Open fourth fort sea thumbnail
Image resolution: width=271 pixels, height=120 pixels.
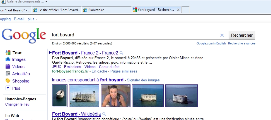(x=148, y=96)
